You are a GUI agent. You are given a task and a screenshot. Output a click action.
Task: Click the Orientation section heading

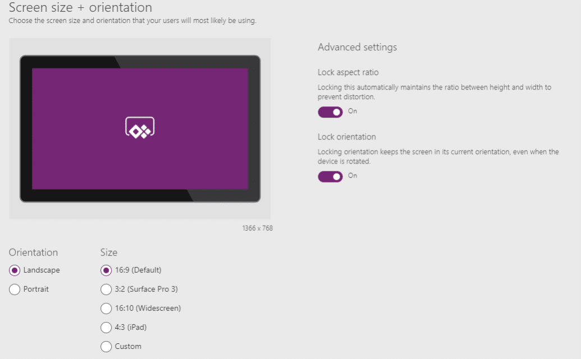tap(33, 253)
